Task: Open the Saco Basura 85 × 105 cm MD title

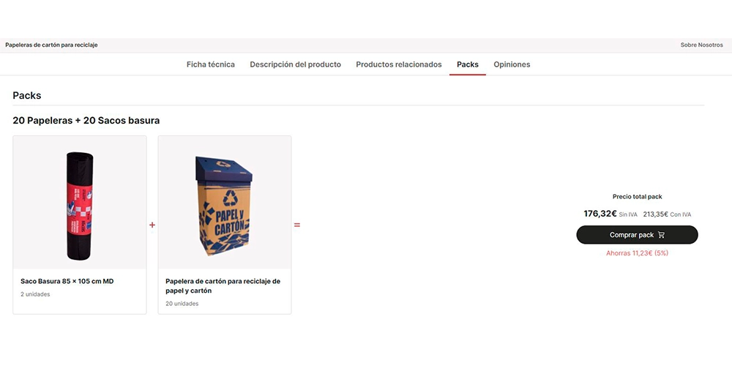Action: click(67, 282)
